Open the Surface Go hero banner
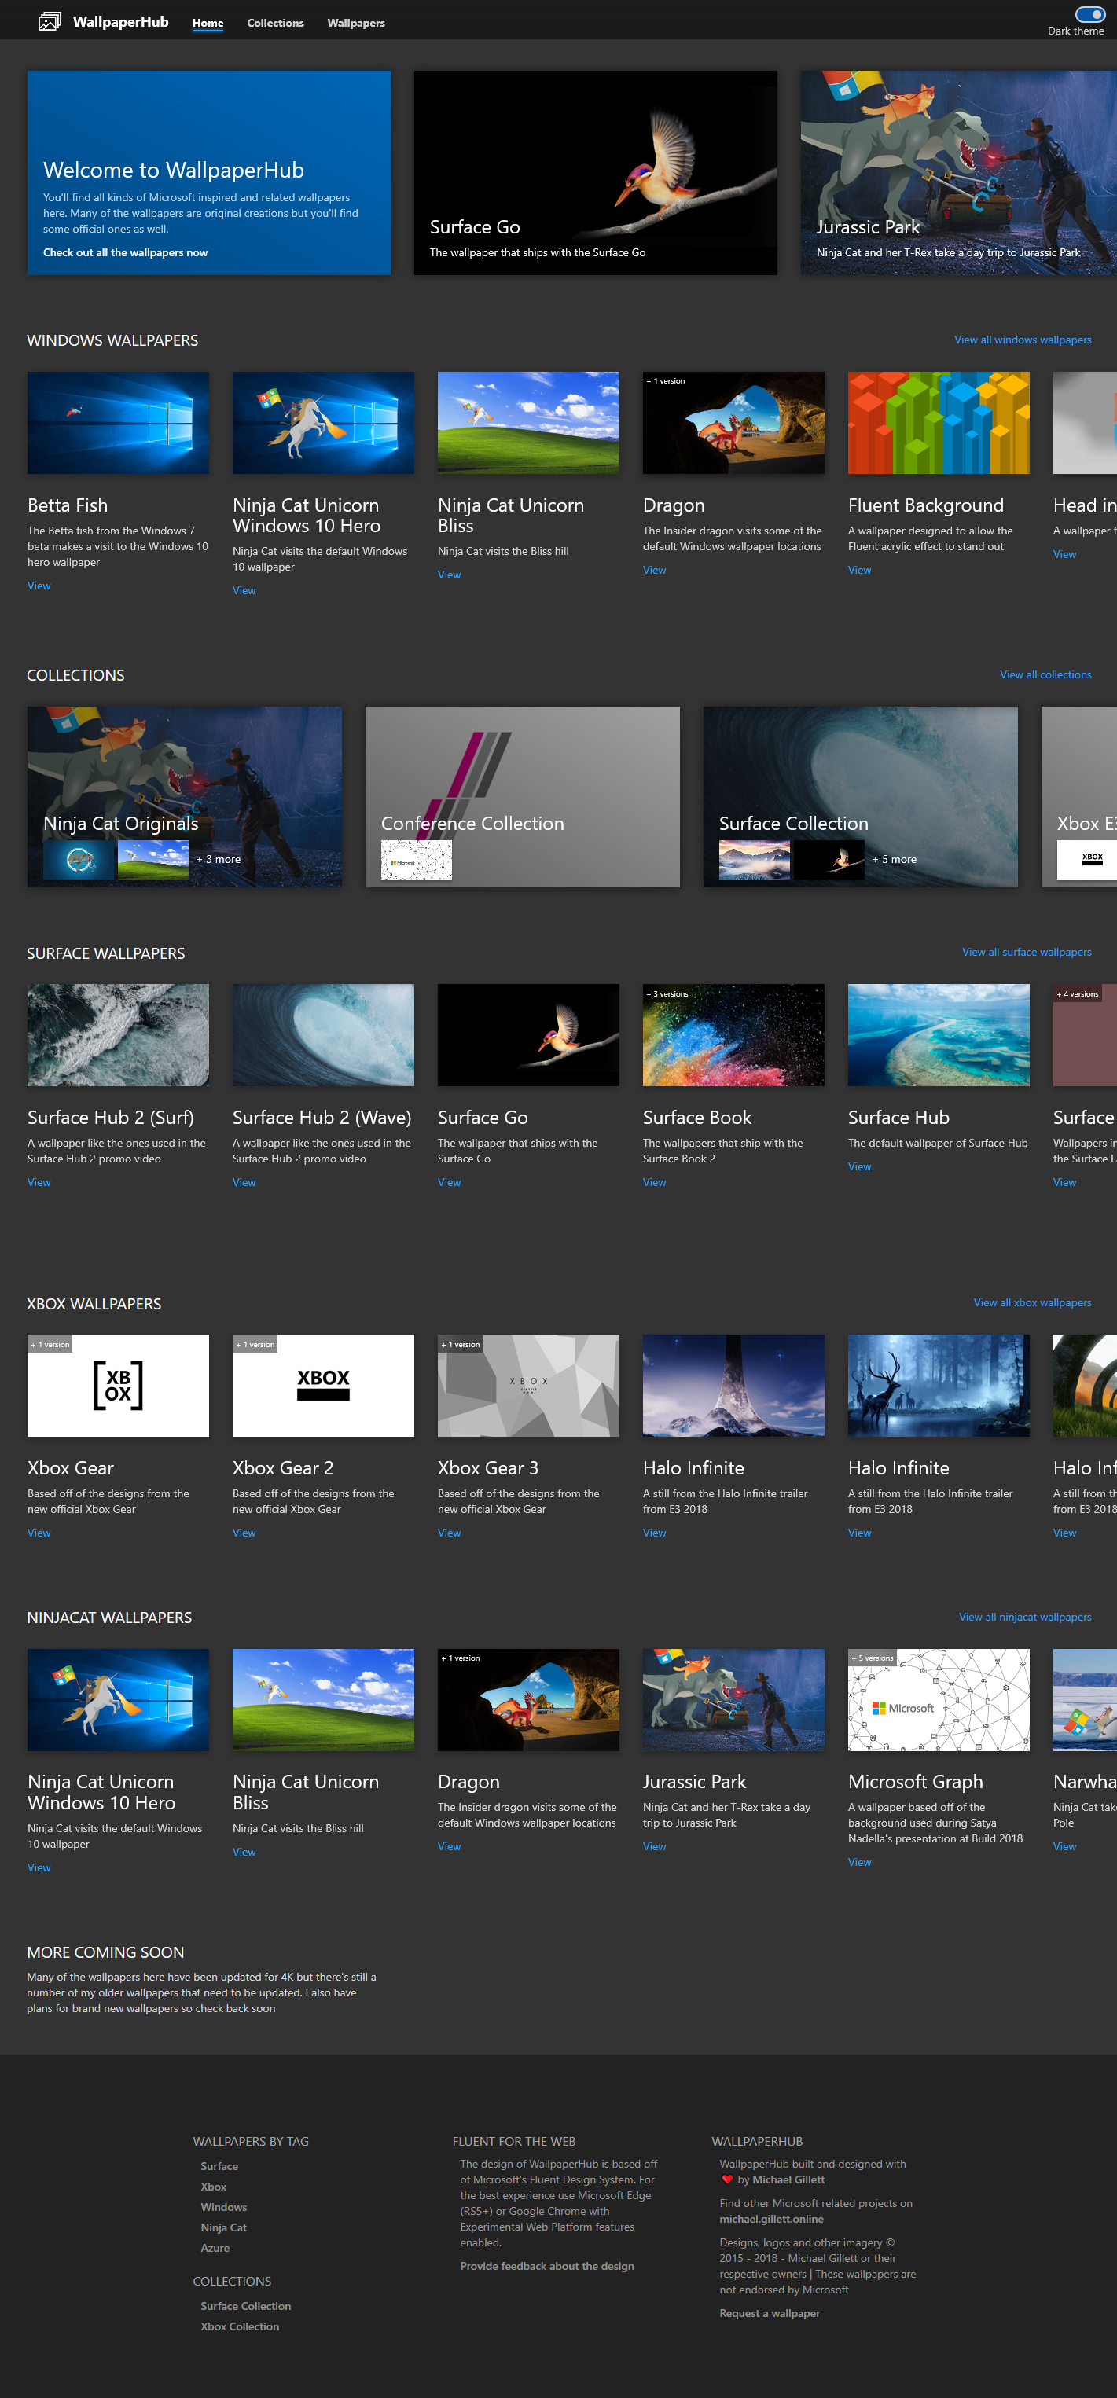The image size is (1117, 2398). click(595, 172)
